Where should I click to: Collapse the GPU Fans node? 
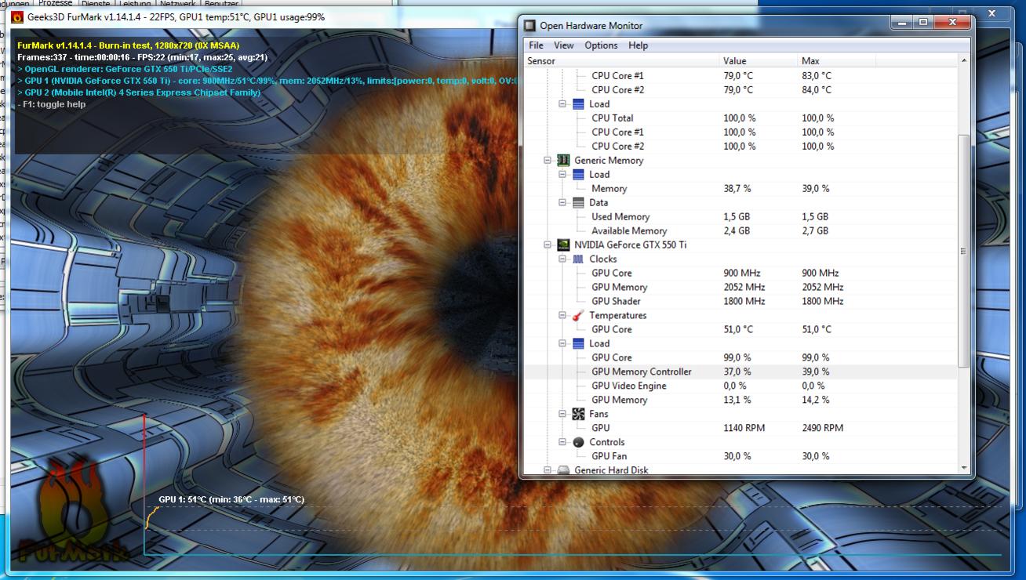click(x=562, y=414)
